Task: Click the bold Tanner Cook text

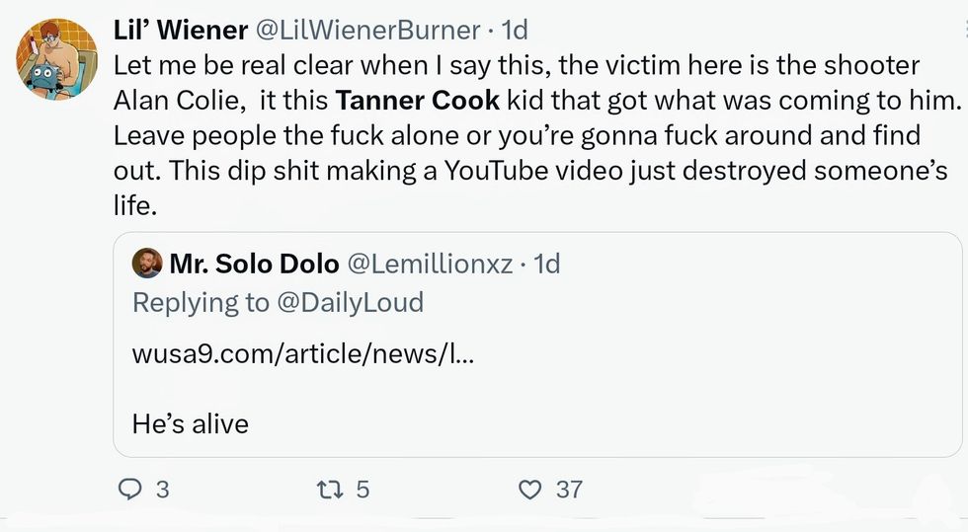Action: 418,101
